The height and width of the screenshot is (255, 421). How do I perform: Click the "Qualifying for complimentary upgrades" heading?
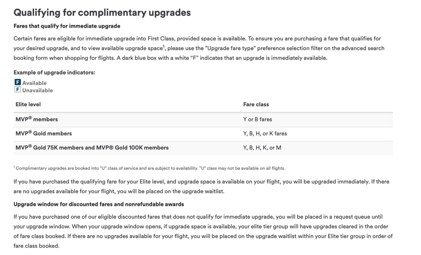(x=102, y=12)
